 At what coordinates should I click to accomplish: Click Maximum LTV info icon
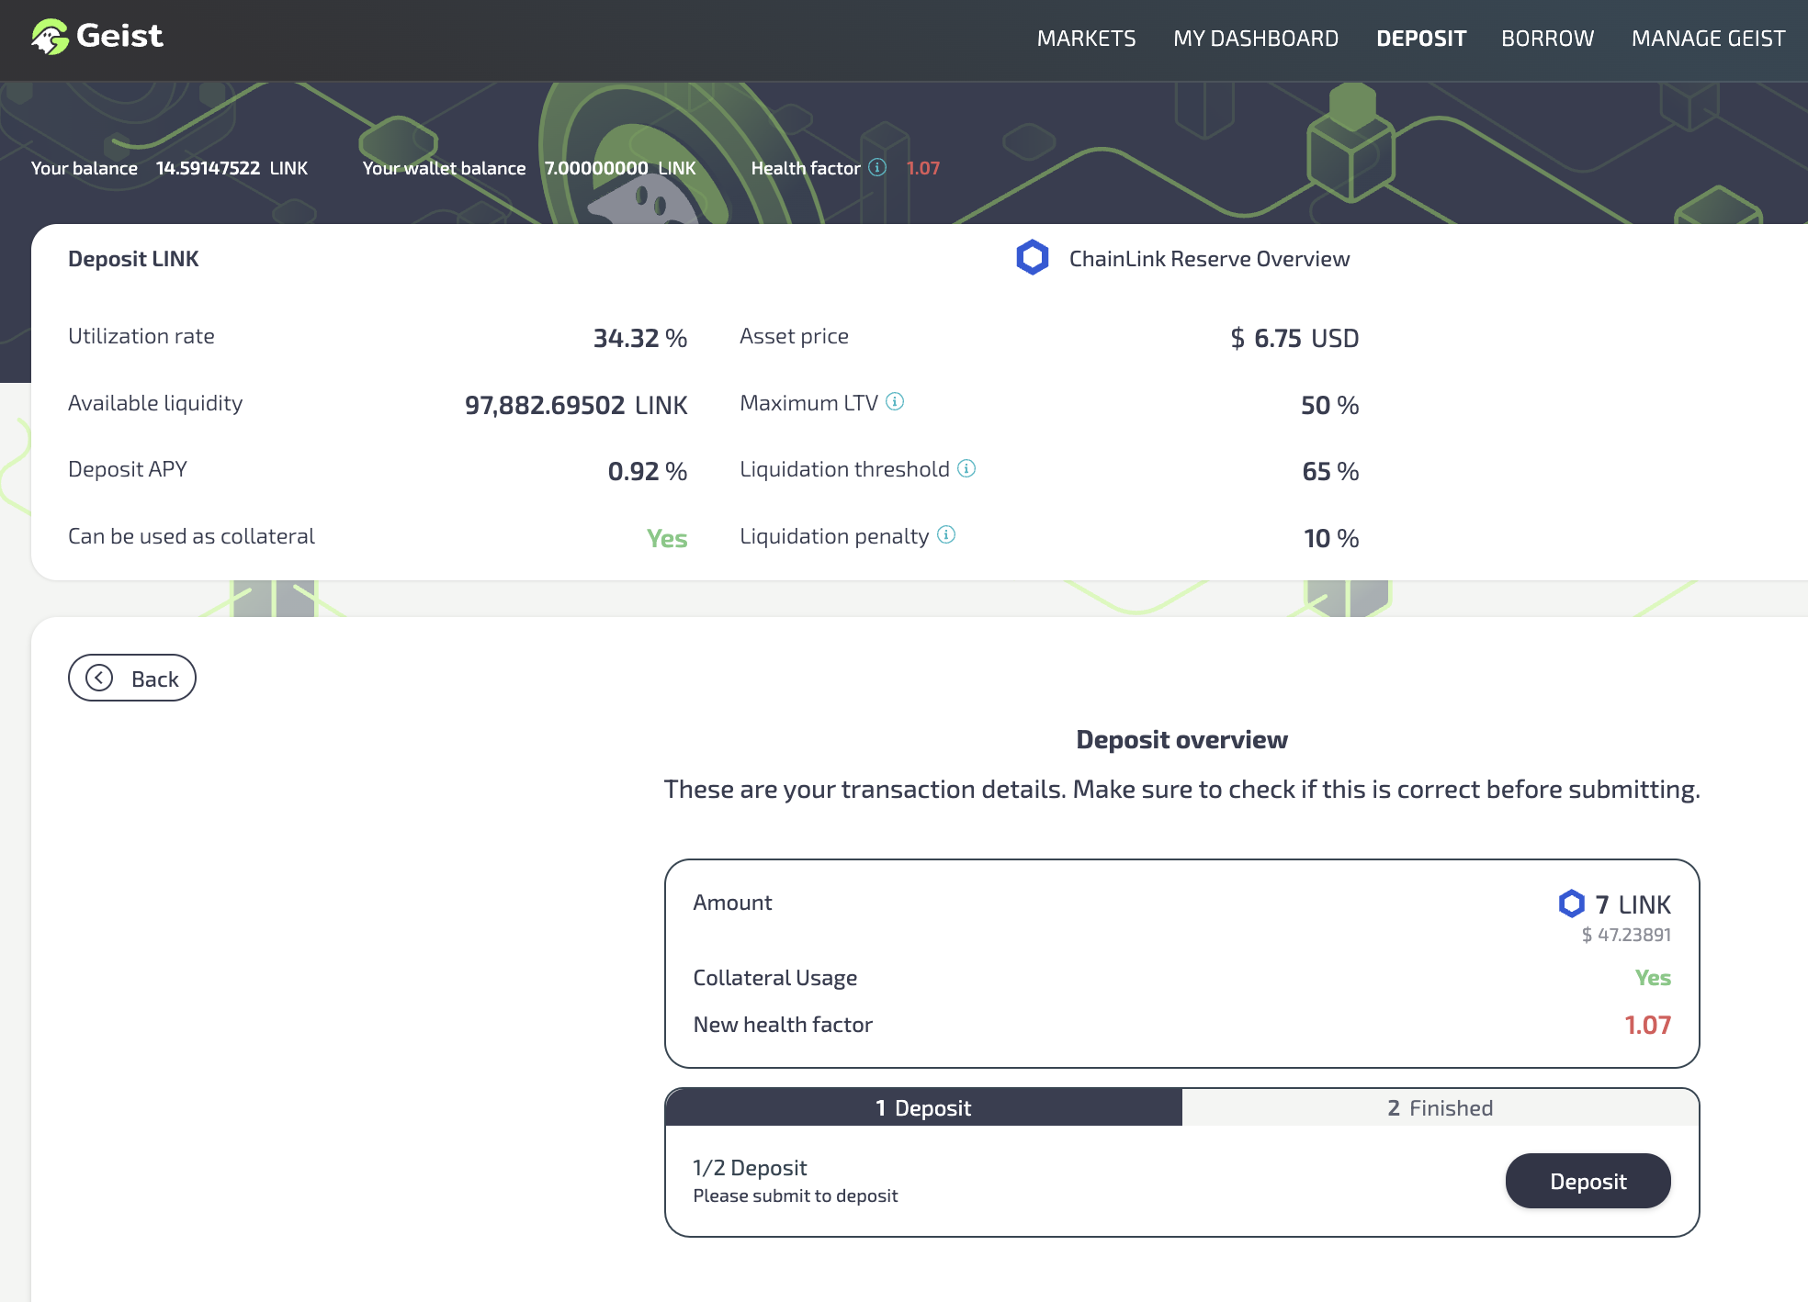[895, 402]
